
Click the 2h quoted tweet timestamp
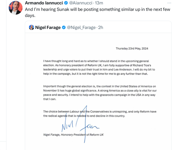(100, 27)
